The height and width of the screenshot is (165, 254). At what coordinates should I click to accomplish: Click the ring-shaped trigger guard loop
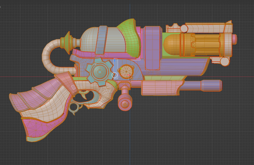(x=75, y=107)
